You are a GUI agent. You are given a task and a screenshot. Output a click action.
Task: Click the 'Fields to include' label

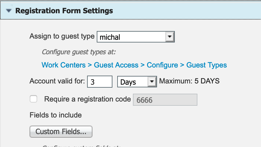[55, 115]
